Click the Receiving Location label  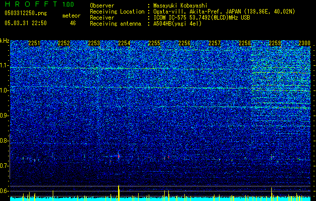pyautogui.click(x=117, y=12)
